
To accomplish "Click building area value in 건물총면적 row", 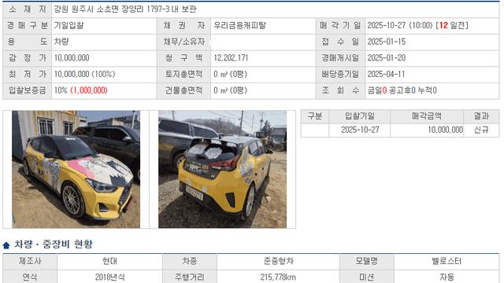I will [230, 90].
